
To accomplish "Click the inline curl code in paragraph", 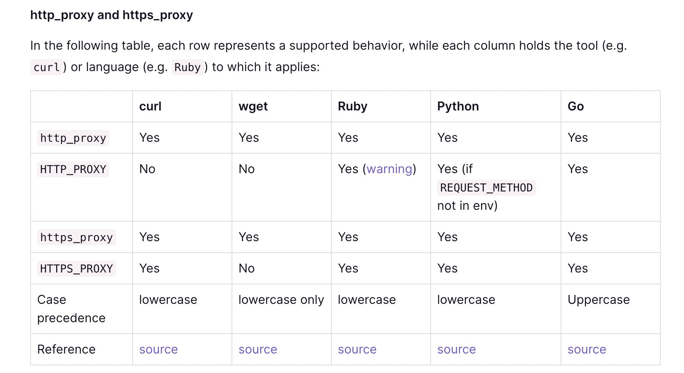I will pyautogui.click(x=46, y=67).
